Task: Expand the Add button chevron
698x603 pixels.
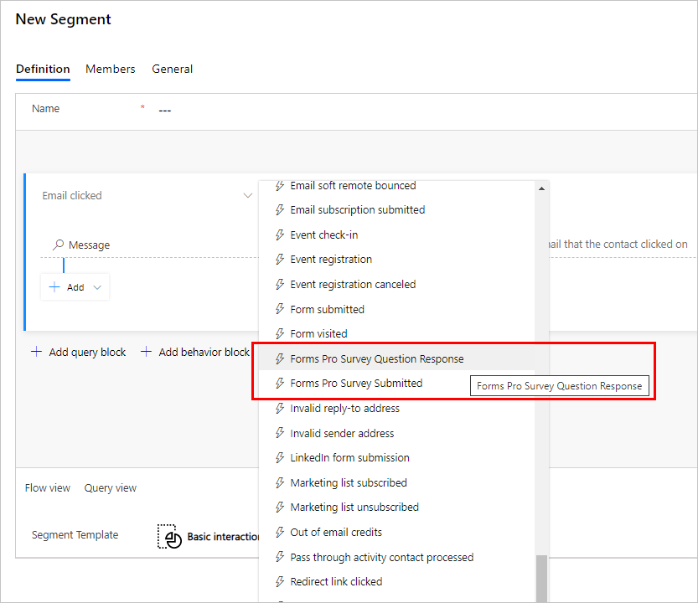Action: 97,287
